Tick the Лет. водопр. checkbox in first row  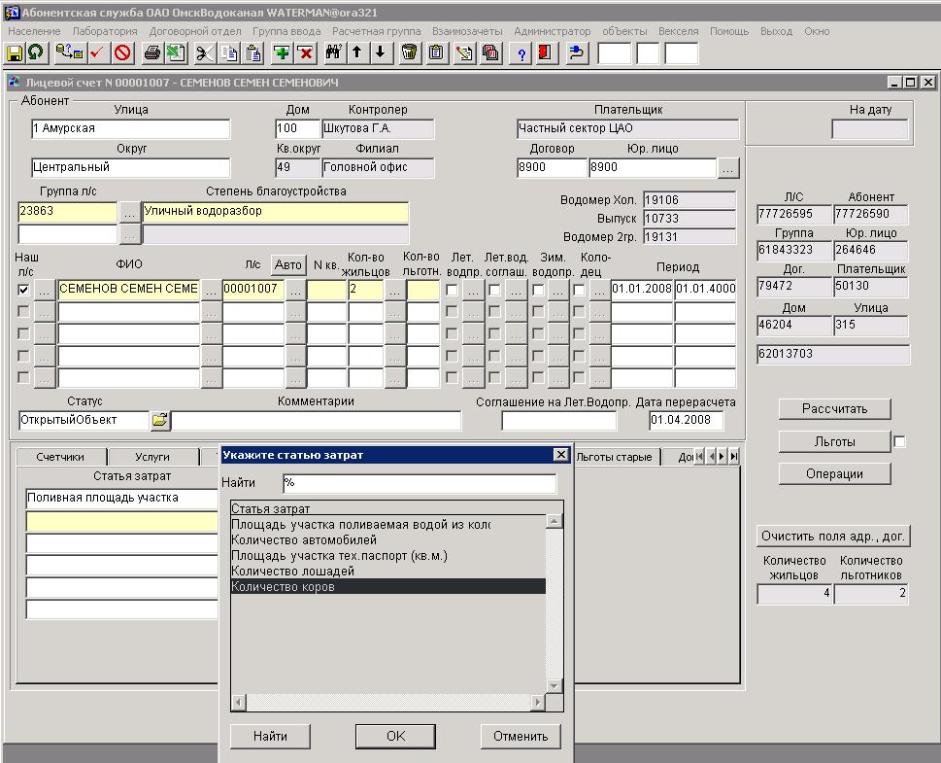coord(452,290)
